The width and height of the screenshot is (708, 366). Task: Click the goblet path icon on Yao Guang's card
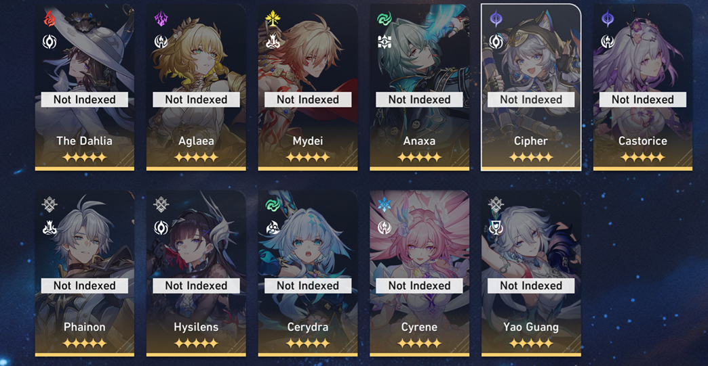496,228
